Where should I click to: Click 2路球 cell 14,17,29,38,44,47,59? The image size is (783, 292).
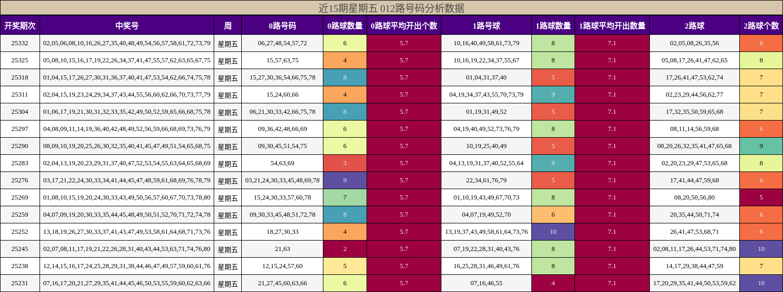tap(695, 266)
